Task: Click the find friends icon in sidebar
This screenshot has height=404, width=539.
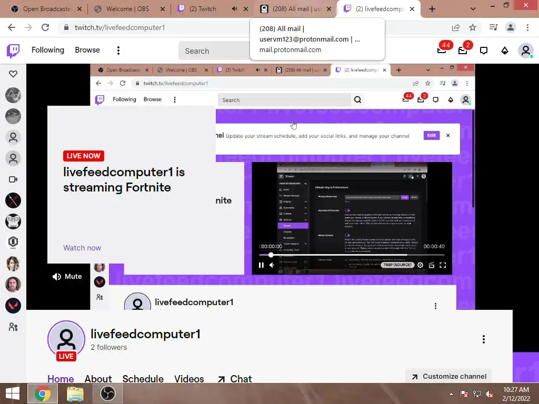Action: 13,327
